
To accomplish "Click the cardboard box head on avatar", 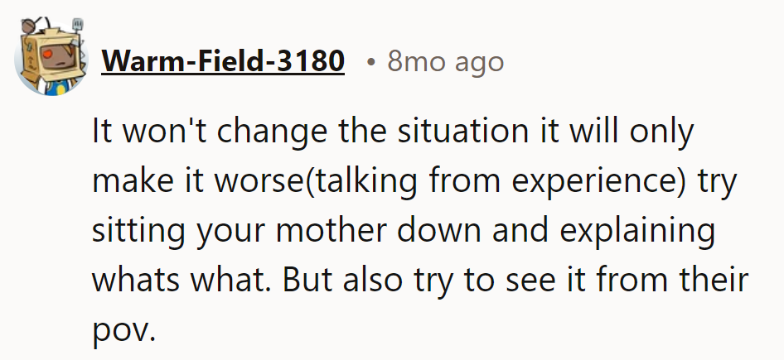I will (x=54, y=55).
